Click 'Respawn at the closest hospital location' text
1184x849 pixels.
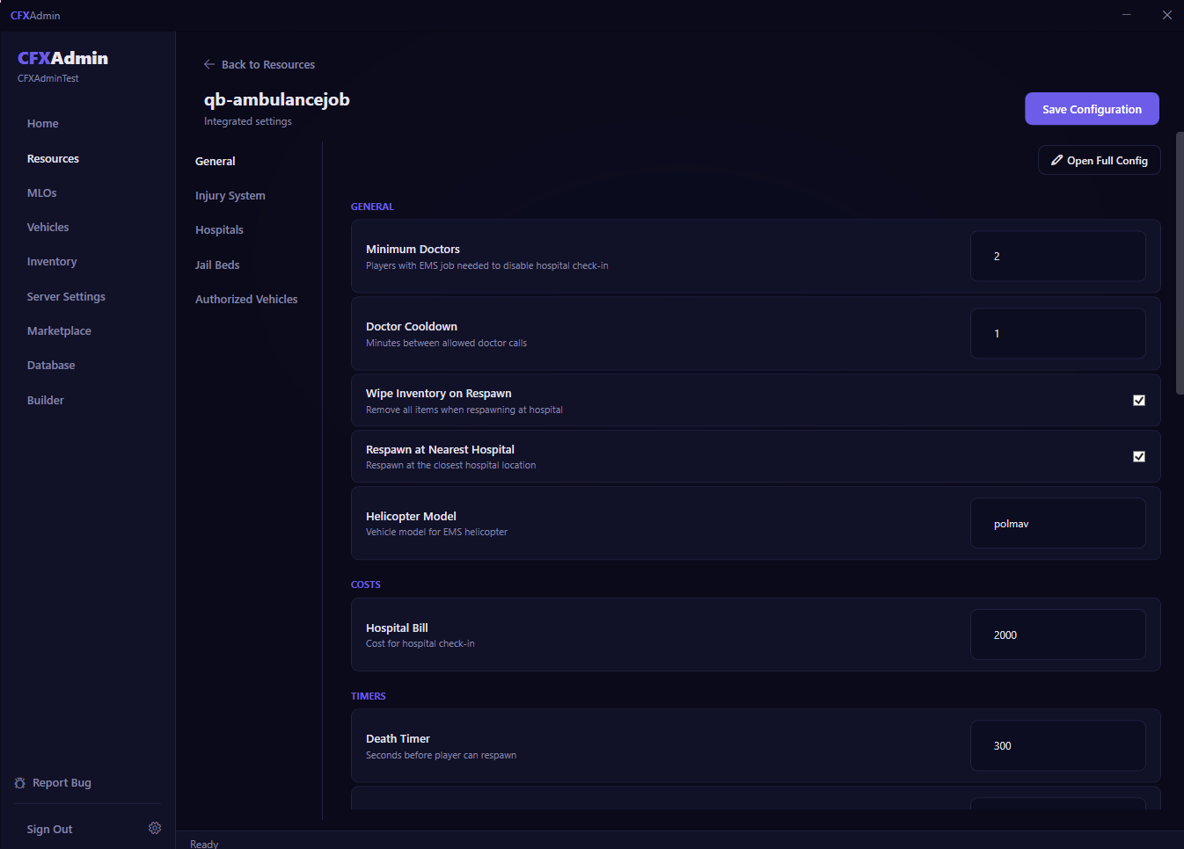(x=451, y=466)
